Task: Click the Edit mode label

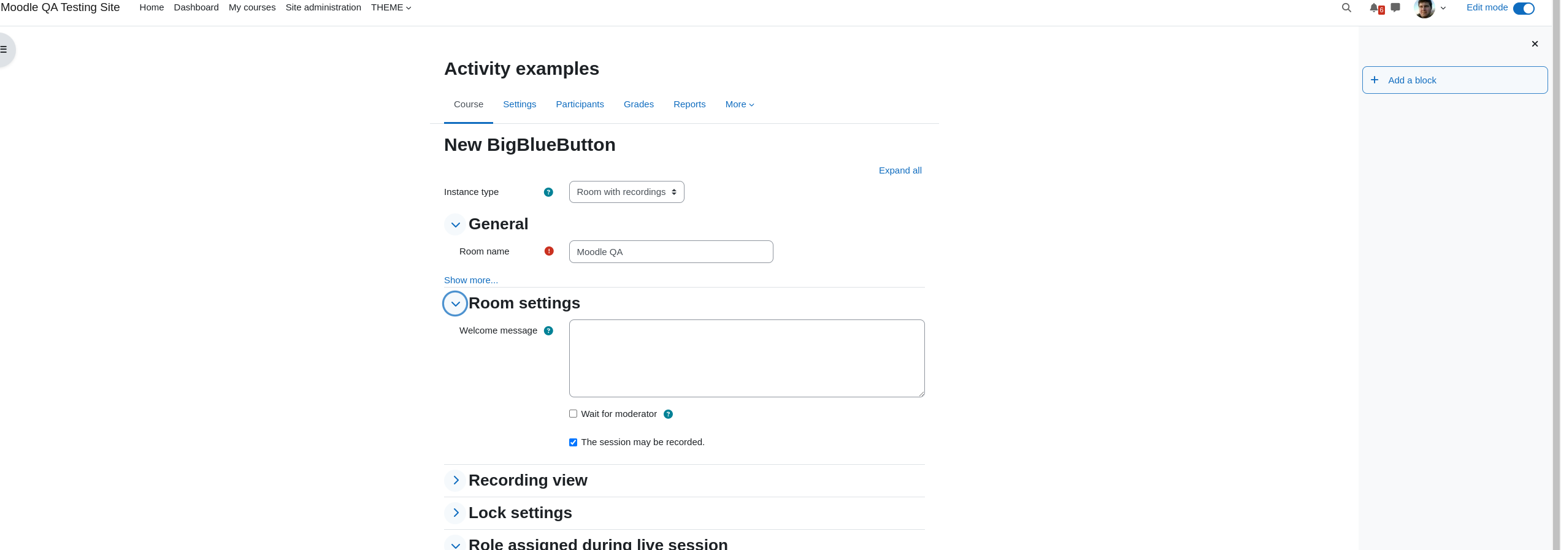Action: pos(1487,7)
